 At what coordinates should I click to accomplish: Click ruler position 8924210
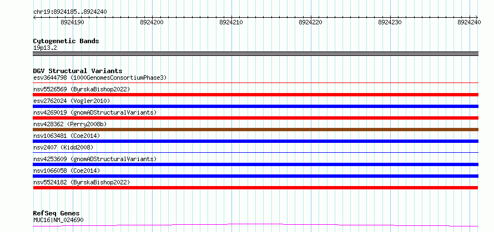point(231,22)
